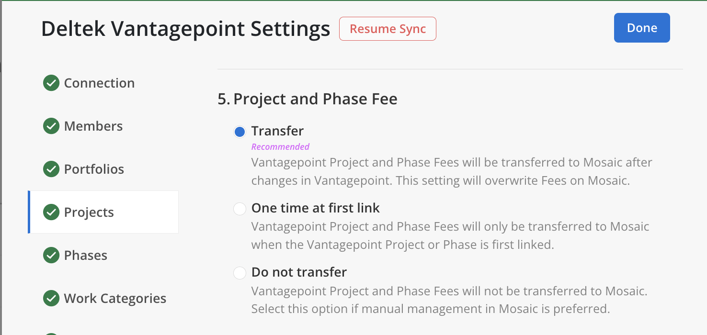Screen dimensions: 707x335
Task: Open the Phases settings section
Action: point(86,255)
